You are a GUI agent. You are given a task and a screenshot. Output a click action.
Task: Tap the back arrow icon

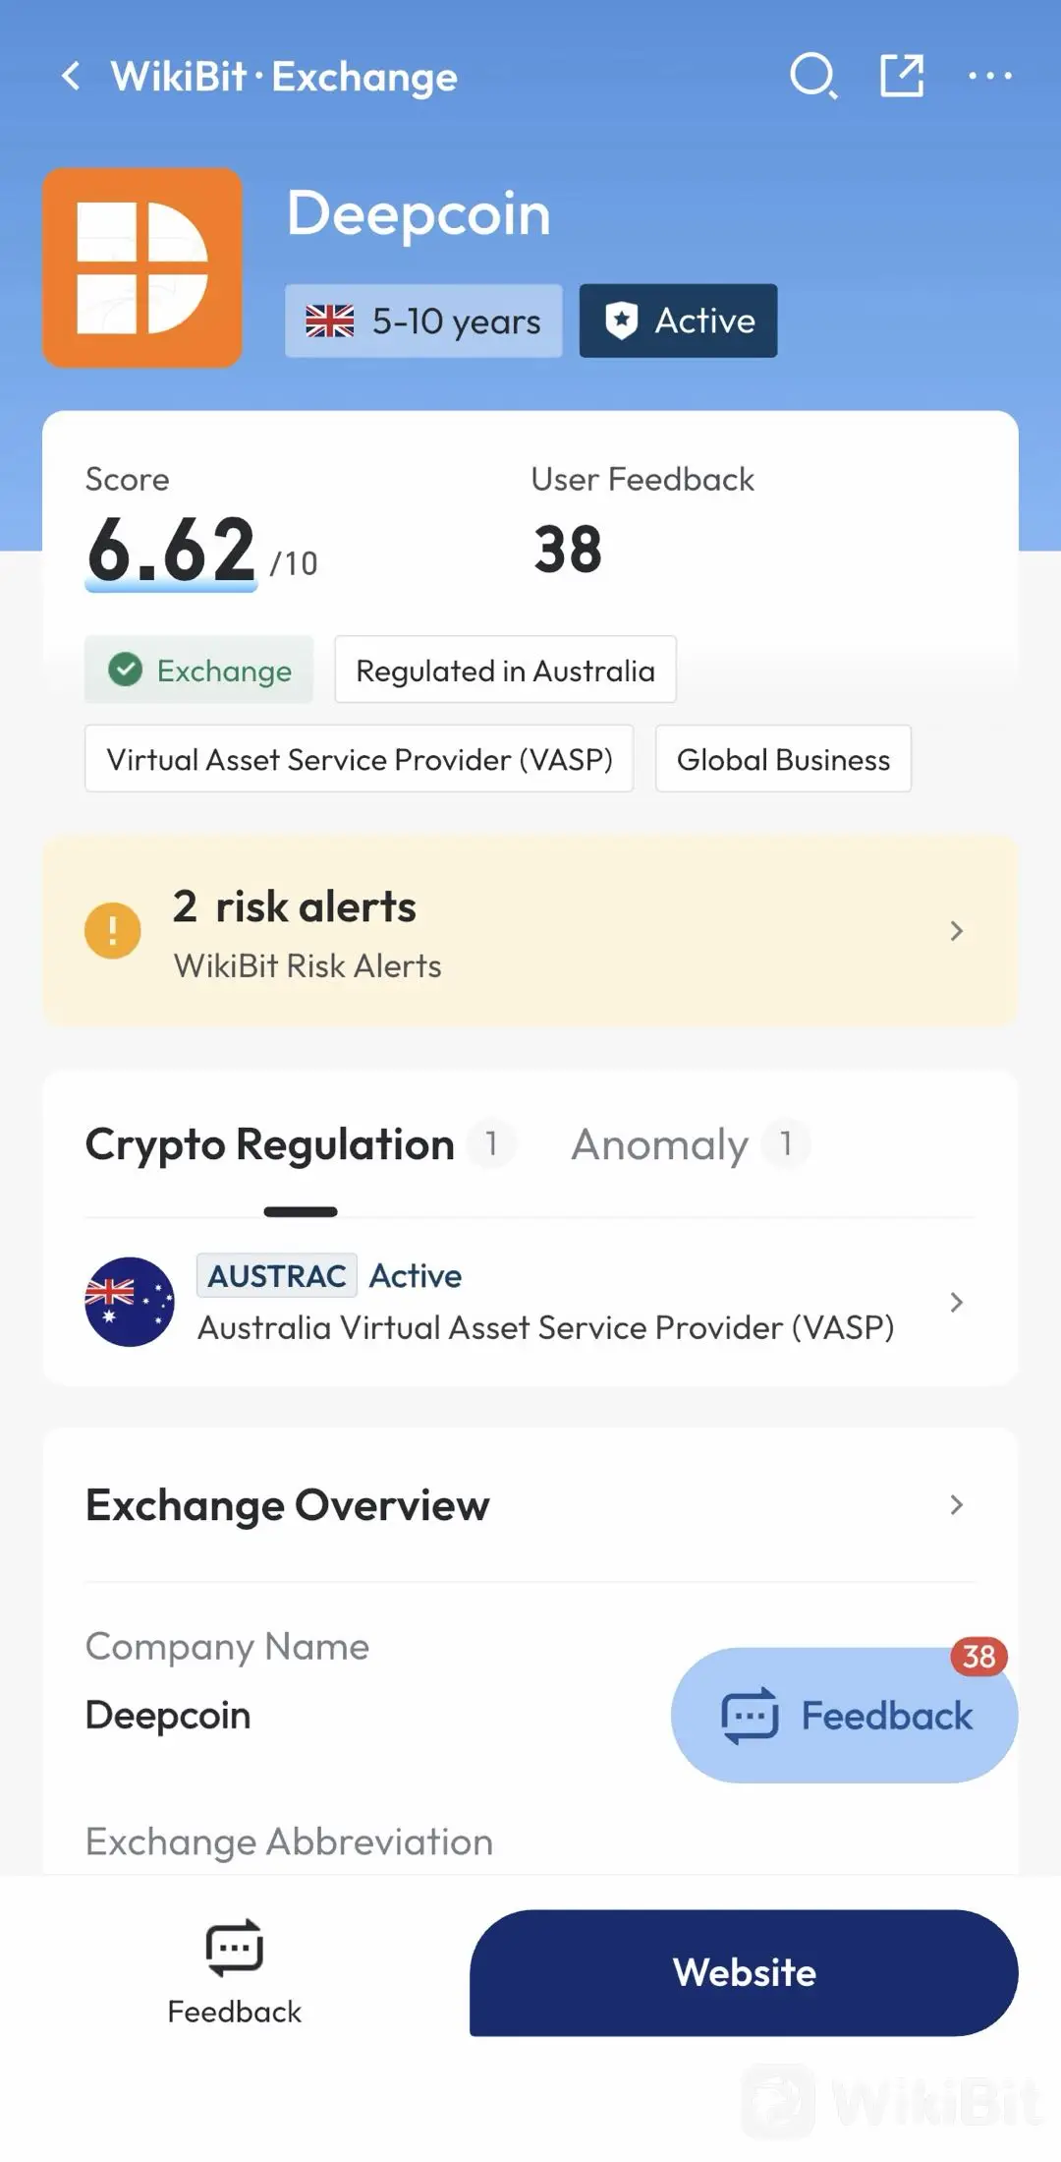point(71,76)
